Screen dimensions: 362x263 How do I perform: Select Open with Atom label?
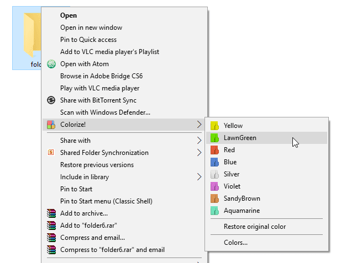pos(85,64)
